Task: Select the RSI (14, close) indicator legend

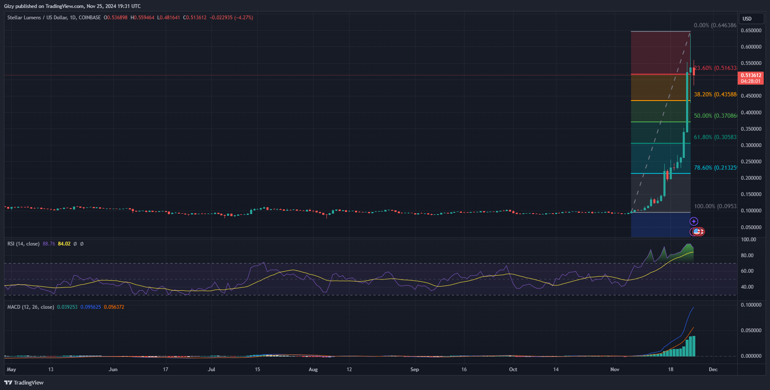Action: click(23, 244)
